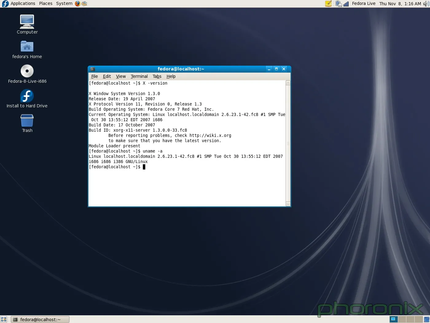Click the terminal scrollbar down arrow
This screenshot has width=430, height=323.
pyautogui.click(x=288, y=204)
